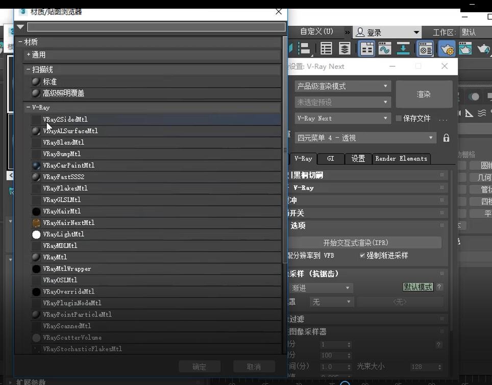The width and height of the screenshot is (492, 385).
Task: Click the user login avatar icon
Action: 360,32
